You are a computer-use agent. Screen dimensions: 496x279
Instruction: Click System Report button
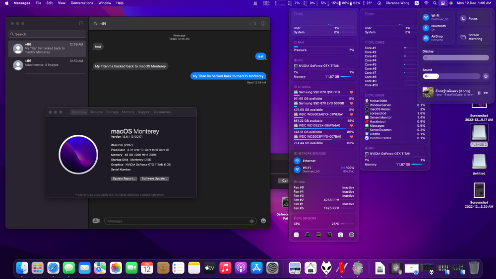pos(124,178)
